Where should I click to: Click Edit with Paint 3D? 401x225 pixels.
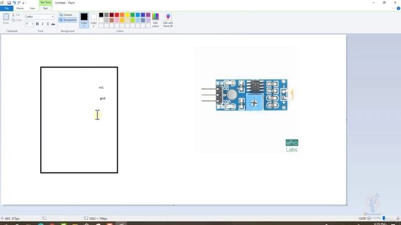[x=168, y=20]
